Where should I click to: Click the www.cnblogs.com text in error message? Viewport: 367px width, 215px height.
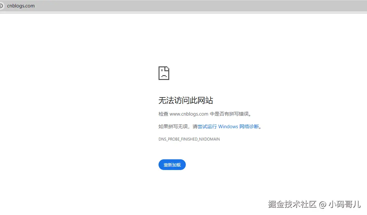[x=189, y=114]
